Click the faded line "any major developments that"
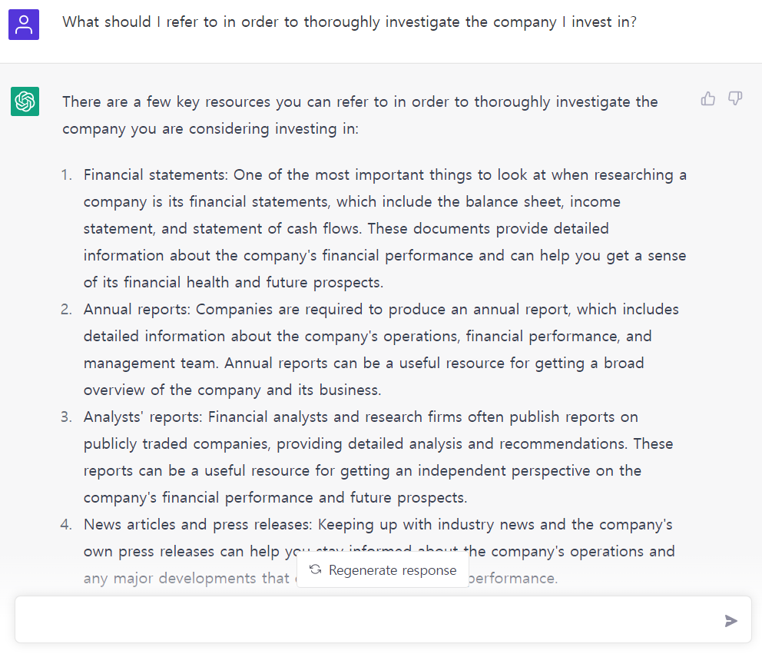The image size is (762, 654). point(187,578)
